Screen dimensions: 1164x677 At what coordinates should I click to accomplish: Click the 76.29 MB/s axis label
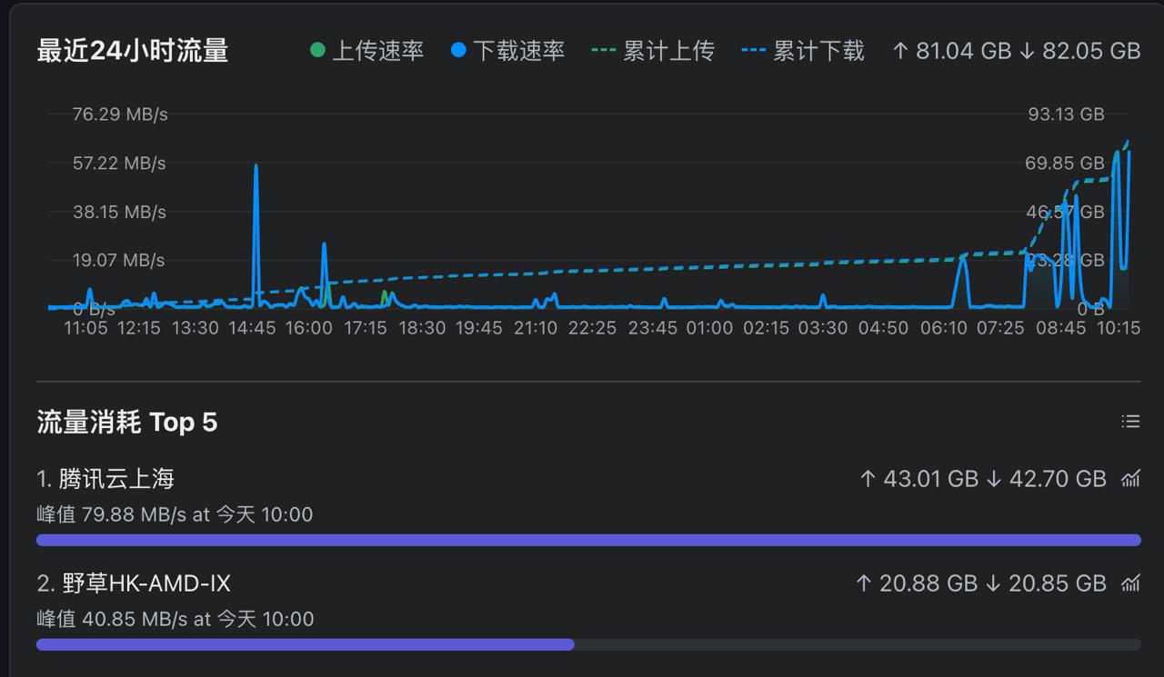point(120,114)
